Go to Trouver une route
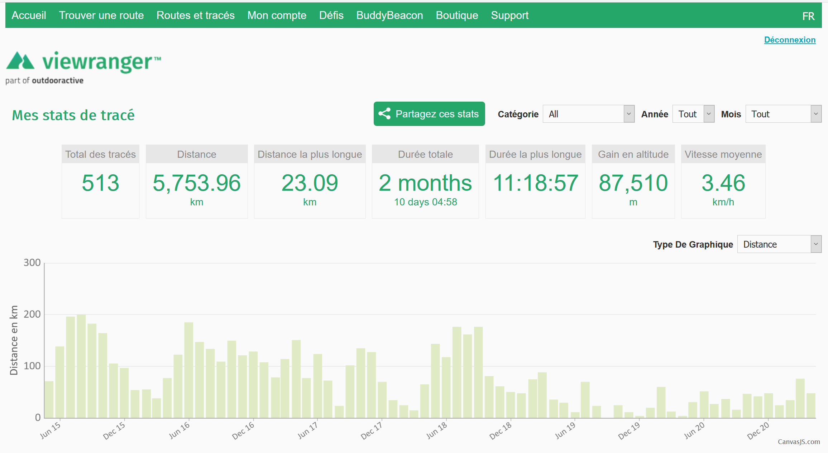The image size is (828, 453). point(101,15)
